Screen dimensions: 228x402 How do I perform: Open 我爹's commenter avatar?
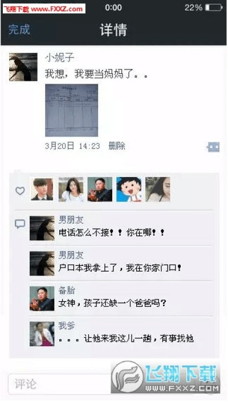(x=42, y=334)
